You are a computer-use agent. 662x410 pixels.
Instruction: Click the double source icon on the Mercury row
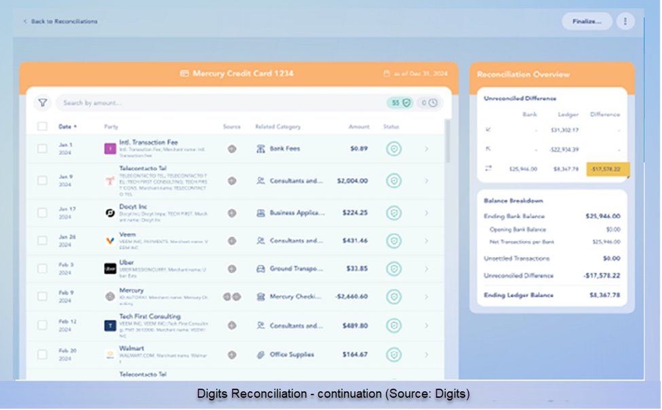232,297
